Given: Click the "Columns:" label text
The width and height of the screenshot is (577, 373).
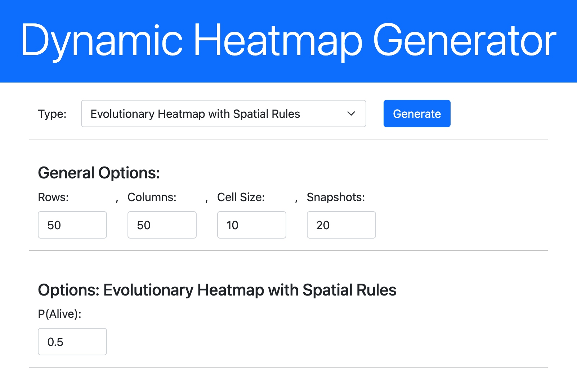Looking at the screenshot, I should coord(152,197).
